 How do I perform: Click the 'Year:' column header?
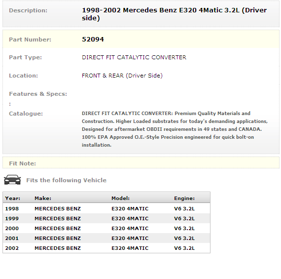coord(13,198)
